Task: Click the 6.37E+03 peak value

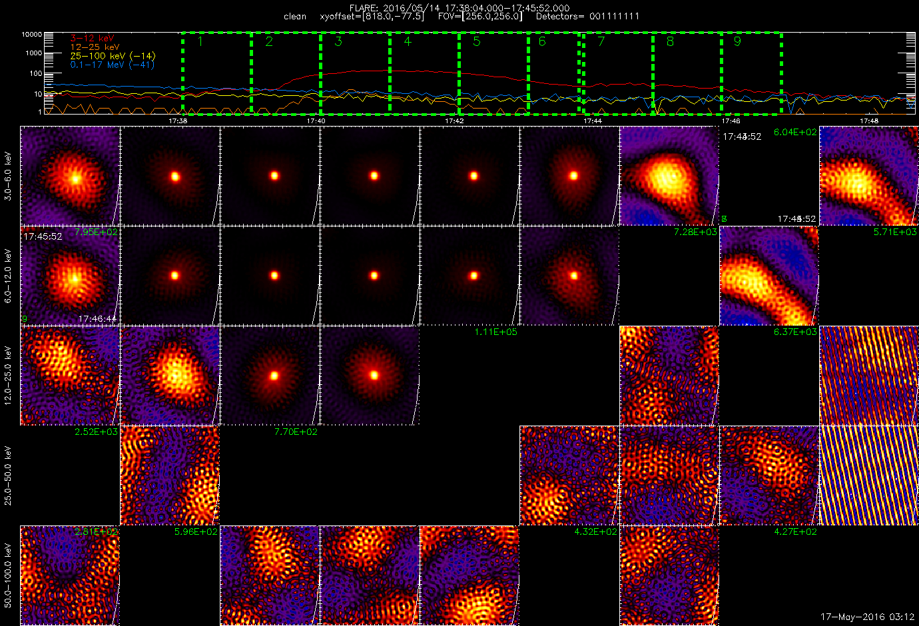Action: pyautogui.click(x=795, y=332)
